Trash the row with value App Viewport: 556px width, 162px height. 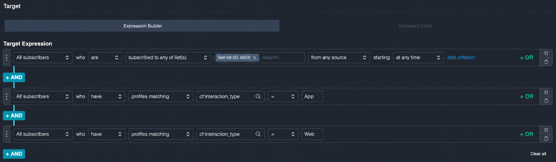coord(546,101)
